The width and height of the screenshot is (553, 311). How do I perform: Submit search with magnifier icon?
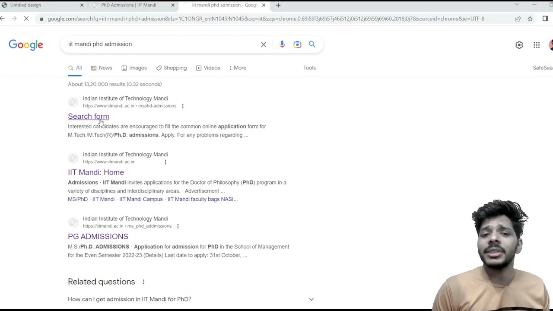(312, 44)
